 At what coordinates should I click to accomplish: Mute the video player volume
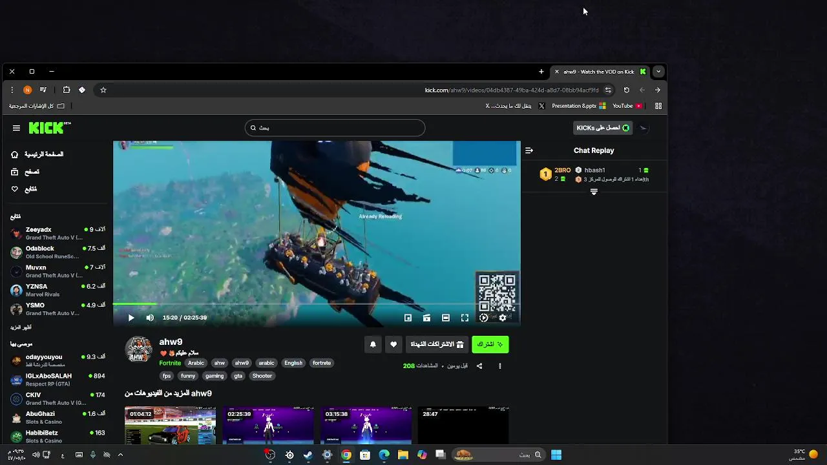pyautogui.click(x=150, y=318)
